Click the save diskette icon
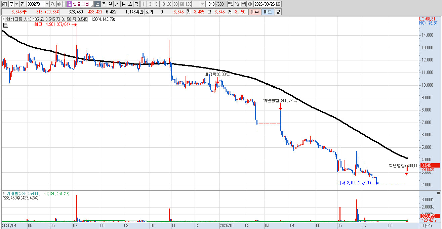This screenshot has width=442, height=229. (243, 4)
